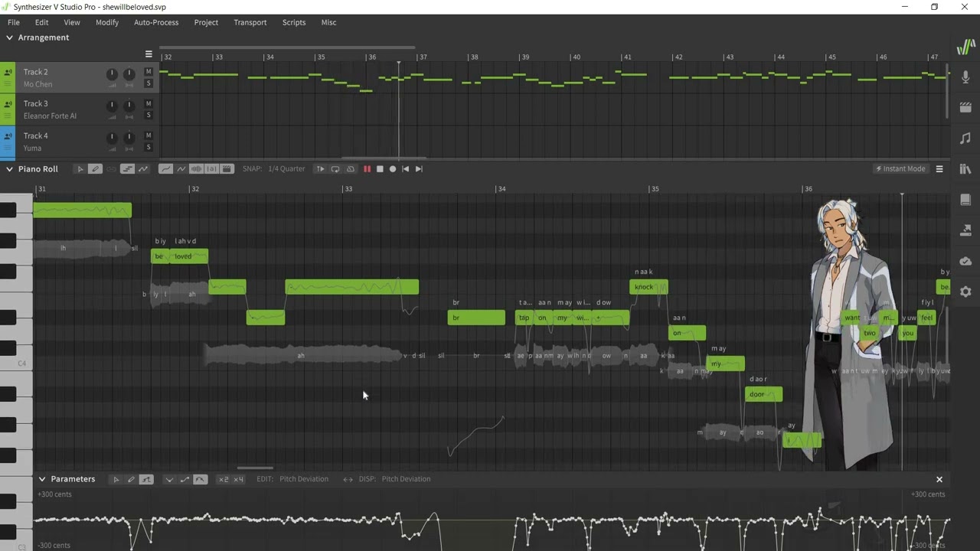Click Track 3 pan knob
The width and height of the screenshot is (980, 551).
pyautogui.click(x=129, y=106)
